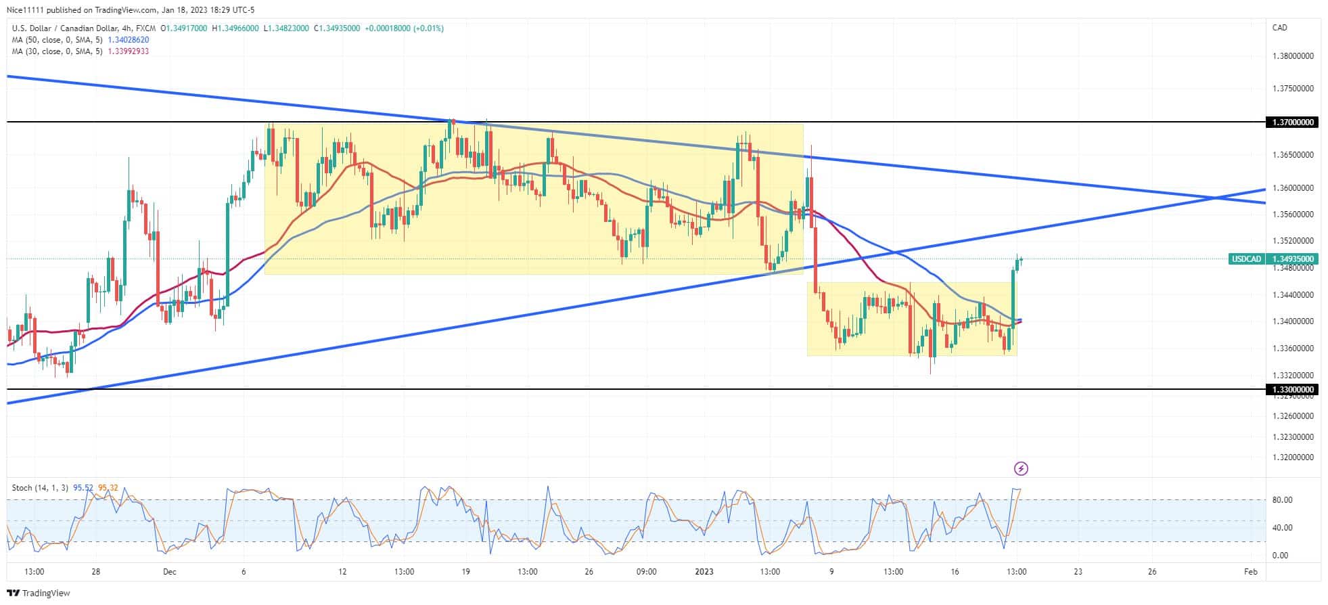The height and width of the screenshot is (605, 1328).
Task: Click the MA 50 value 1.34028620
Action: click(129, 40)
